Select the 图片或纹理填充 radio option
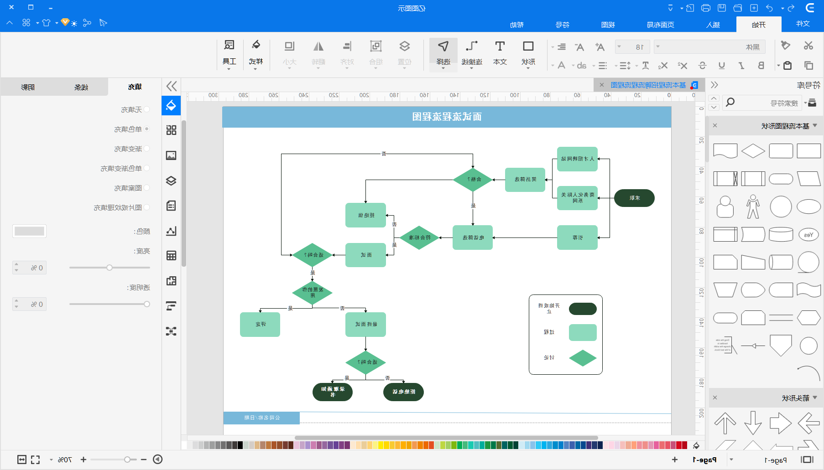Viewport: 824px width, 470px height. (146, 207)
